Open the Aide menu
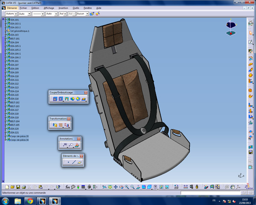 point(99,8)
